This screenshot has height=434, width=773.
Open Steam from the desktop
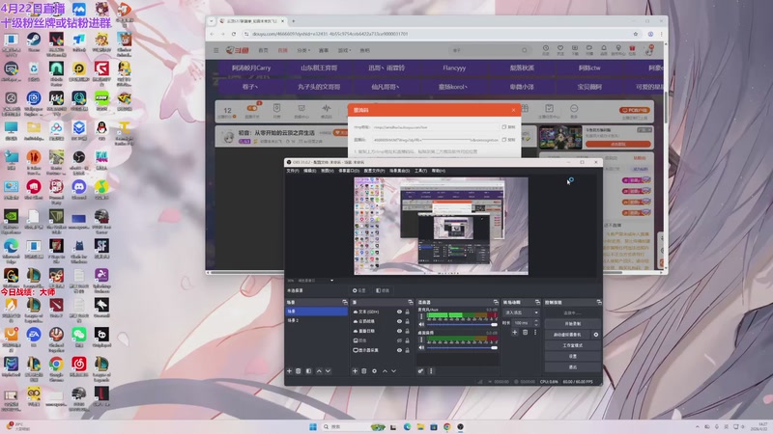(34, 41)
